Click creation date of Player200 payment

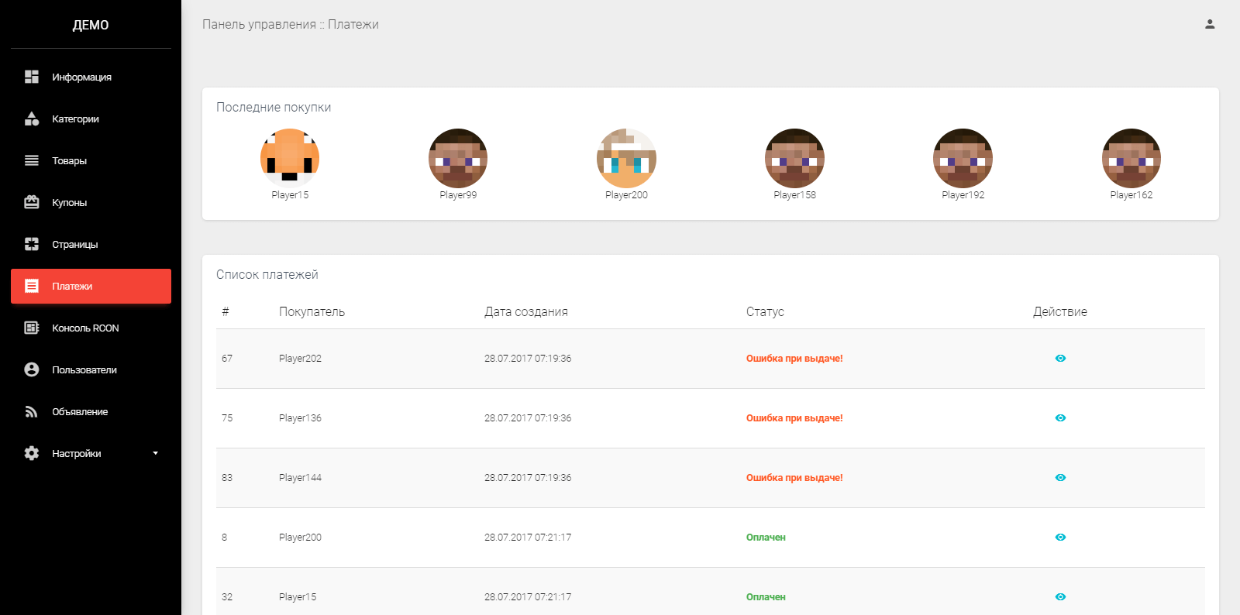click(528, 538)
